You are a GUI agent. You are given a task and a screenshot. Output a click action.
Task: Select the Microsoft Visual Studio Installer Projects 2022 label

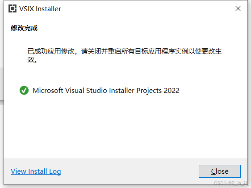(x=106, y=90)
